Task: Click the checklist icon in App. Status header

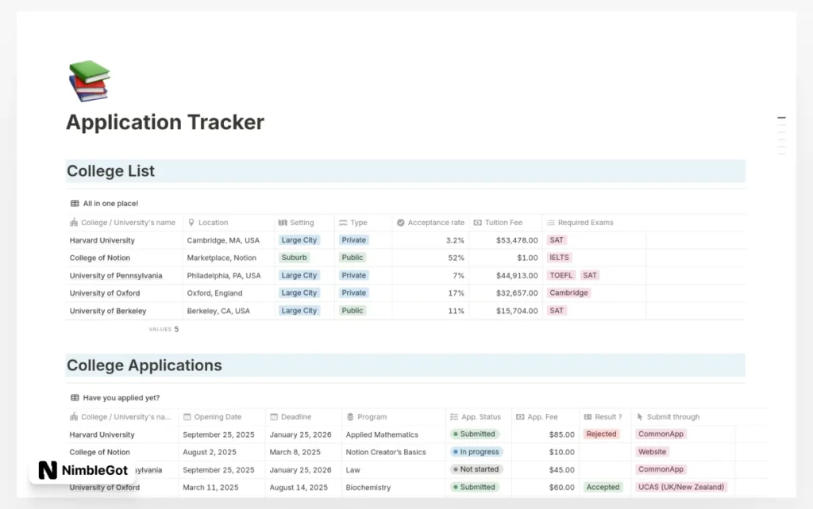Action: pos(454,417)
